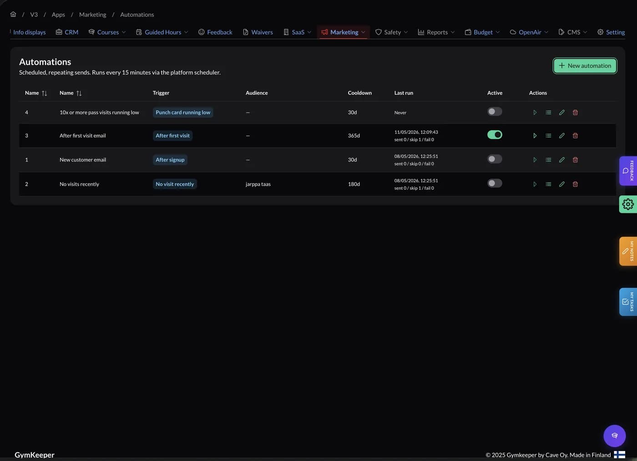Run the 'New customer email' automation now
Screen dimensions: 637x461
[535, 160]
